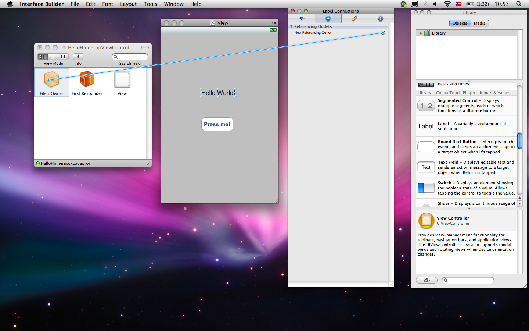The width and height of the screenshot is (529, 331).
Task: Pick the Switch library item
Action: tap(467, 188)
